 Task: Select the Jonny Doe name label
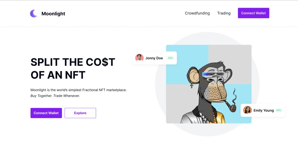(154, 58)
